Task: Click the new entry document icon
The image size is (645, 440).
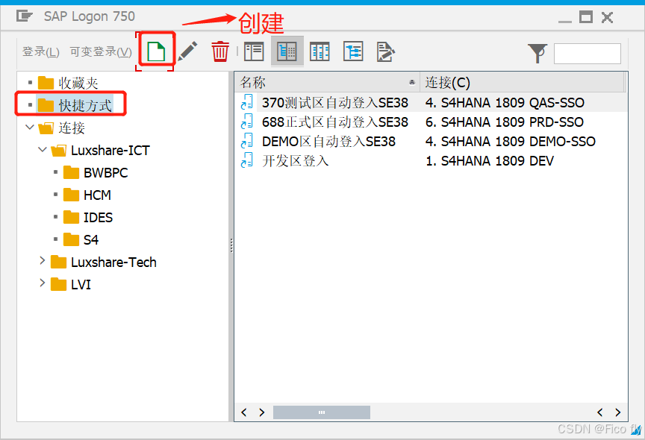Action: [156, 51]
